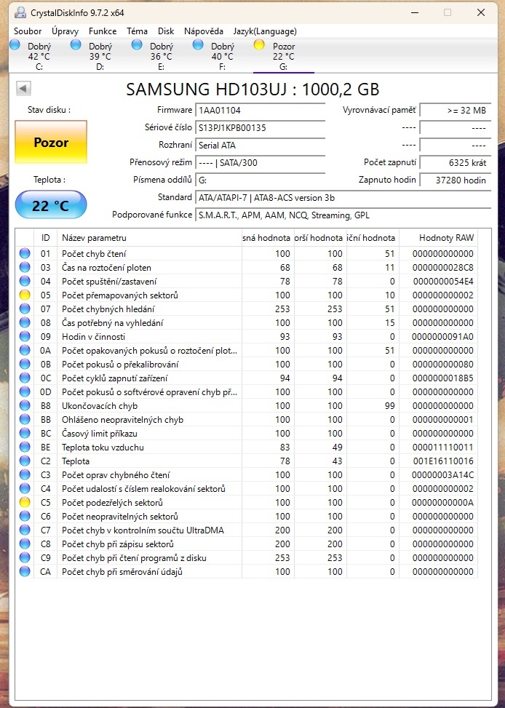The height and width of the screenshot is (708, 505).
Task: Open the Téma menu
Action: [x=137, y=31]
